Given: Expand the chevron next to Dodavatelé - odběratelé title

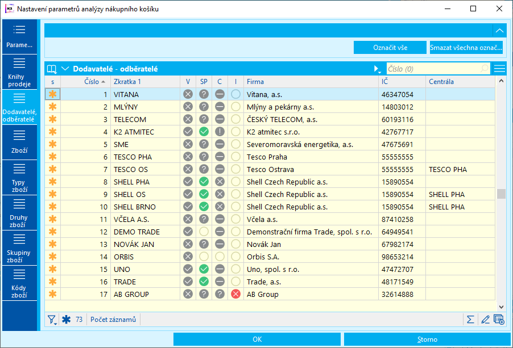Looking at the screenshot, I should (65, 69).
